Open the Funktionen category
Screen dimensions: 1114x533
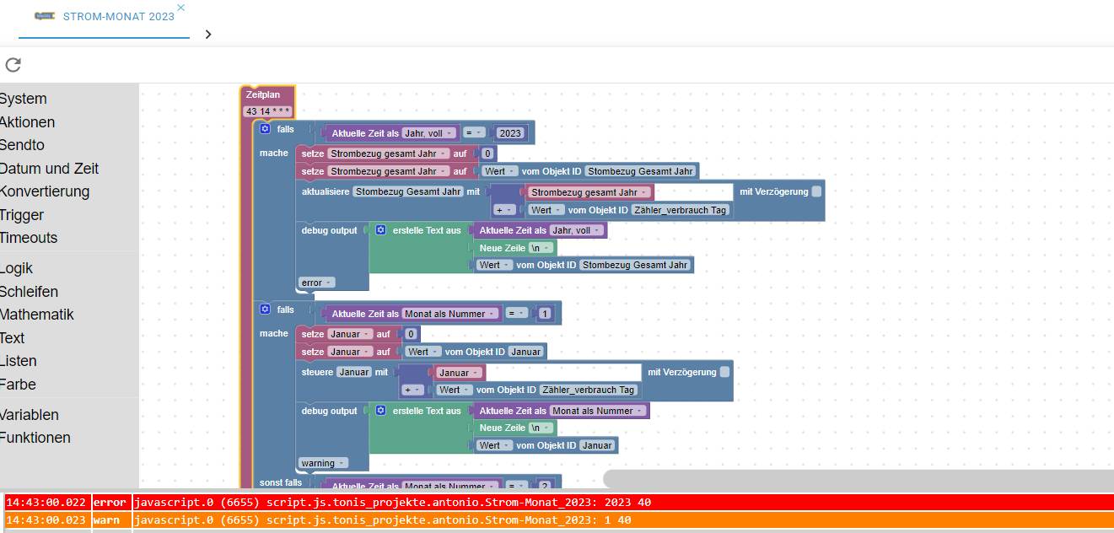click(x=35, y=438)
